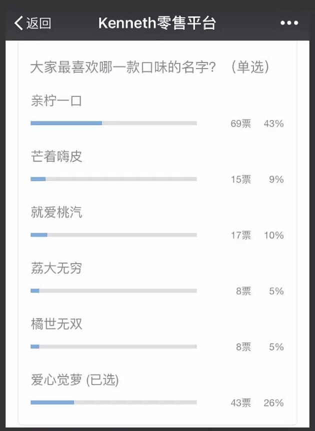Tap the back arrow chevron icon
Image resolution: width=315 pixels, height=431 pixels.
pos(19,23)
